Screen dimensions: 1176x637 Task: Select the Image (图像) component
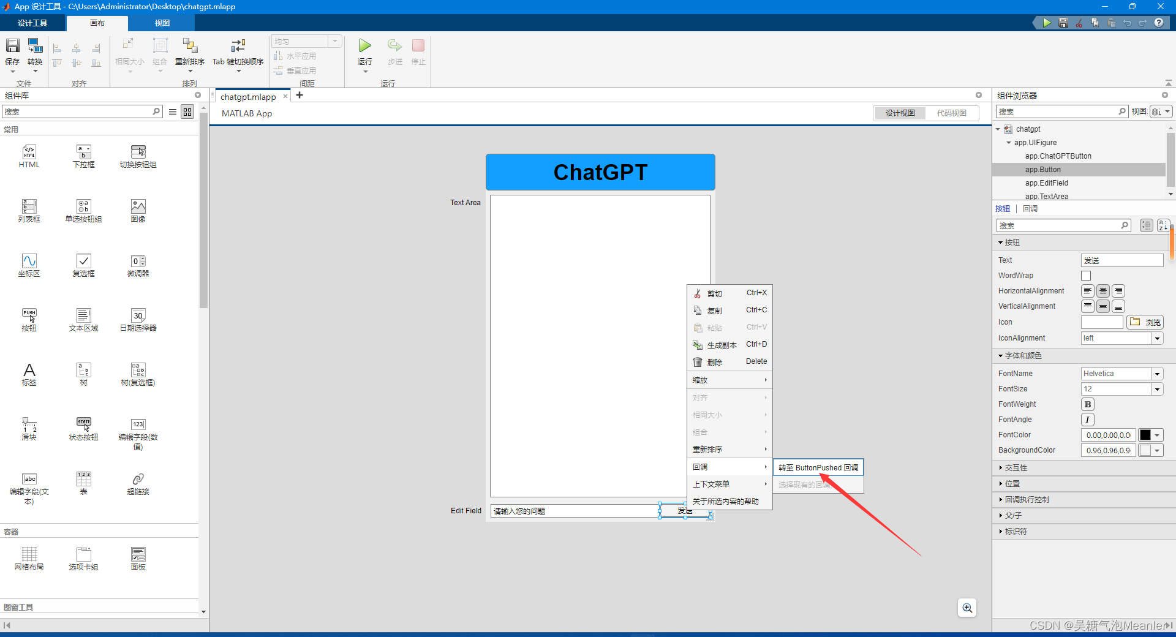click(x=138, y=211)
